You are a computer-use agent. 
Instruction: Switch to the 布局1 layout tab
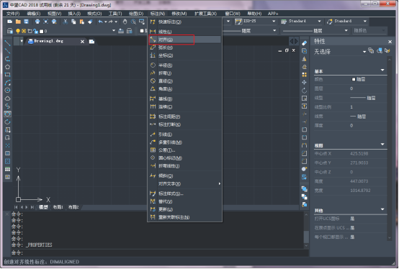58,207
